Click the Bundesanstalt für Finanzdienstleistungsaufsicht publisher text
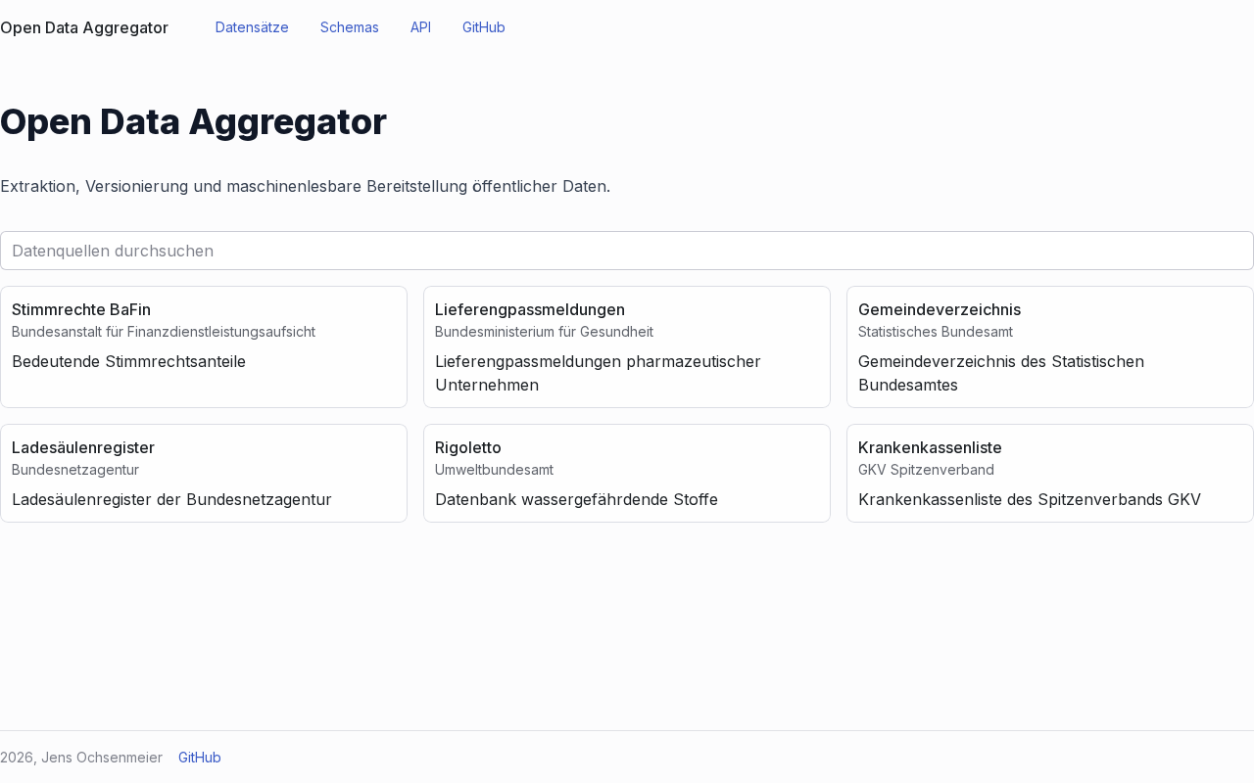Screen dimensions: 1254x783 coord(164,332)
